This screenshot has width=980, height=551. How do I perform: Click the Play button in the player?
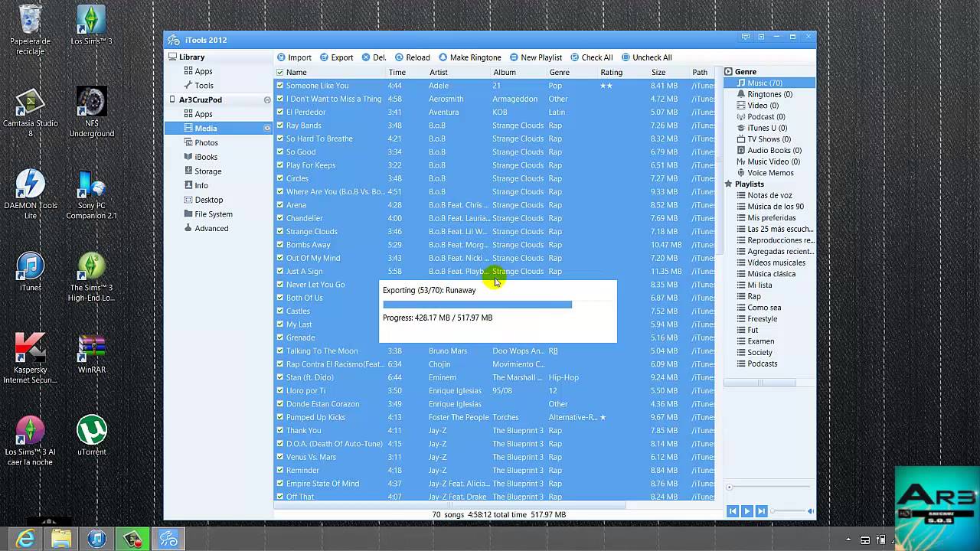click(x=747, y=511)
